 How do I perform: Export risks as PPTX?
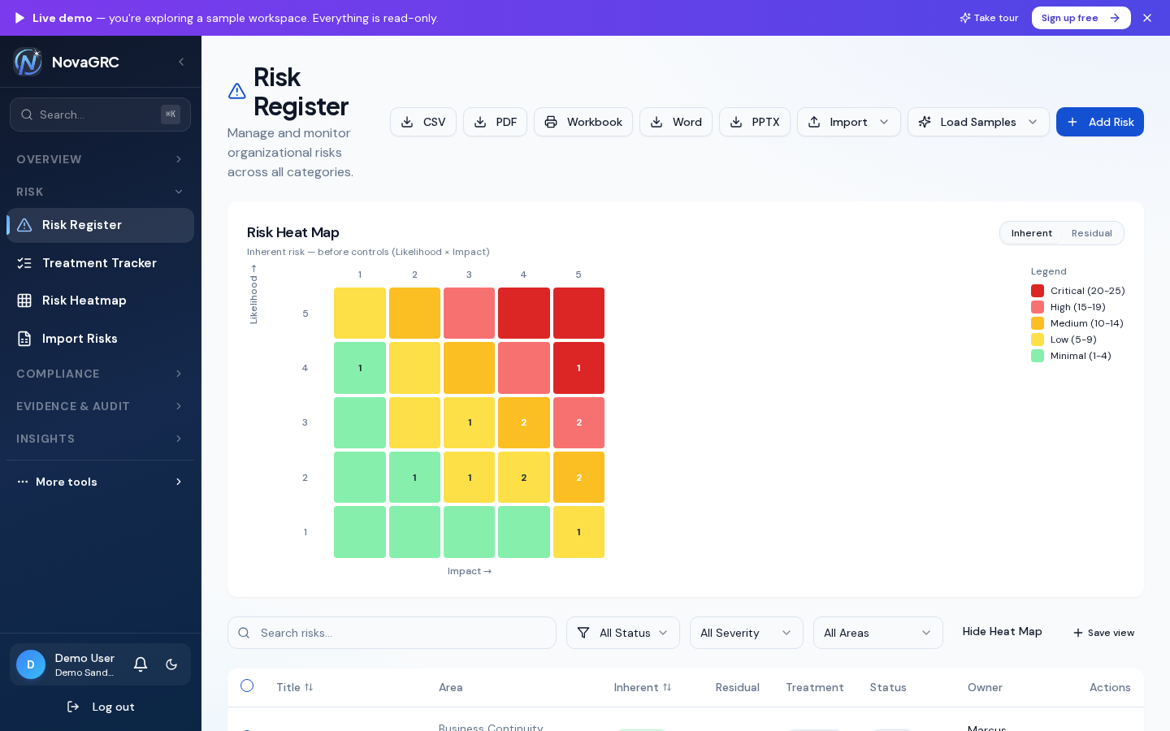(755, 122)
